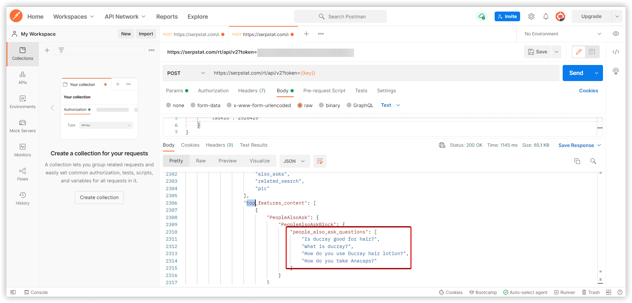Open the Save Response dropdown
The height and width of the screenshot is (303, 632).
click(579, 145)
